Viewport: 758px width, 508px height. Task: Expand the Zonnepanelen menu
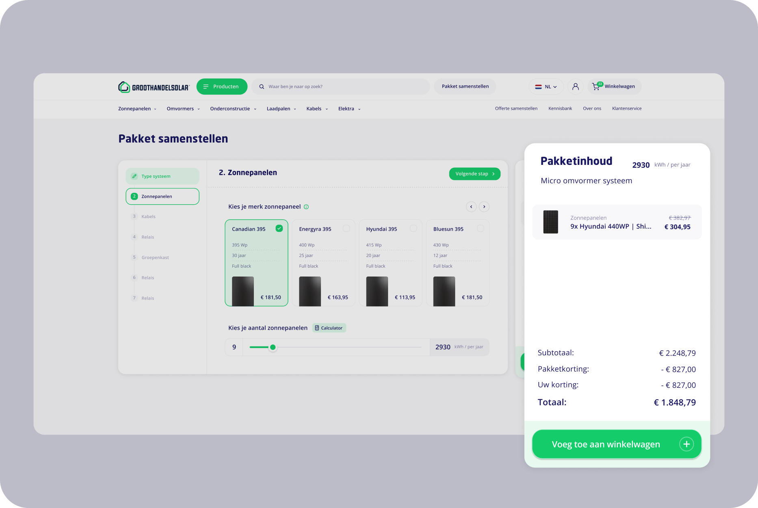pos(137,109)
